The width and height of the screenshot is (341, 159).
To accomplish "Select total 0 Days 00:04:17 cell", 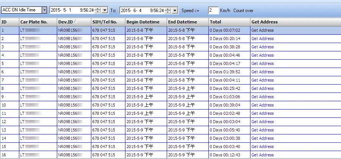I will [229, 63].
